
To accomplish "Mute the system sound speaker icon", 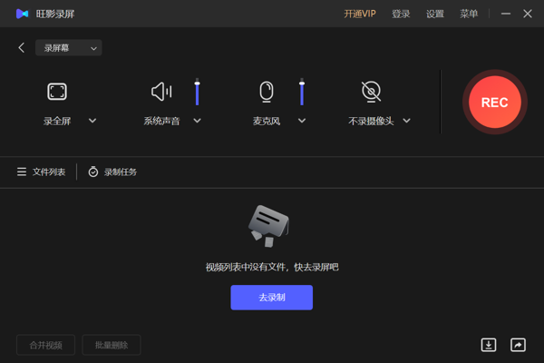I will 161,92.
